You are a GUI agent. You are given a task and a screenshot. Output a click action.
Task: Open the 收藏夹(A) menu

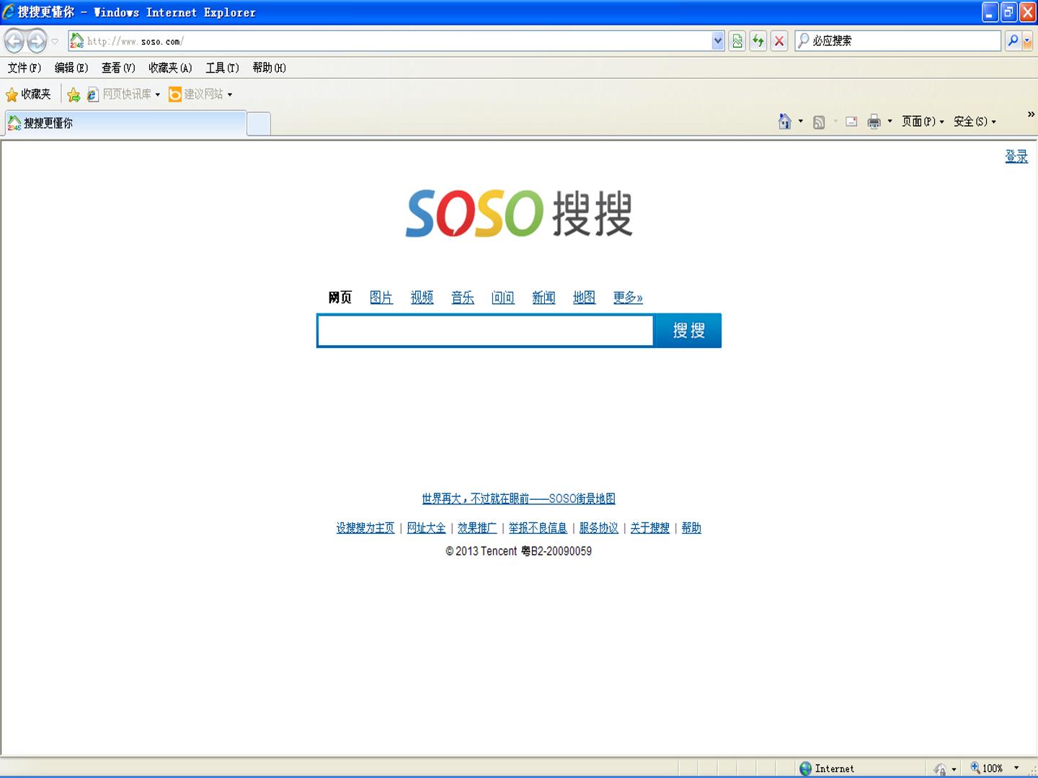[x=170, y=68]
